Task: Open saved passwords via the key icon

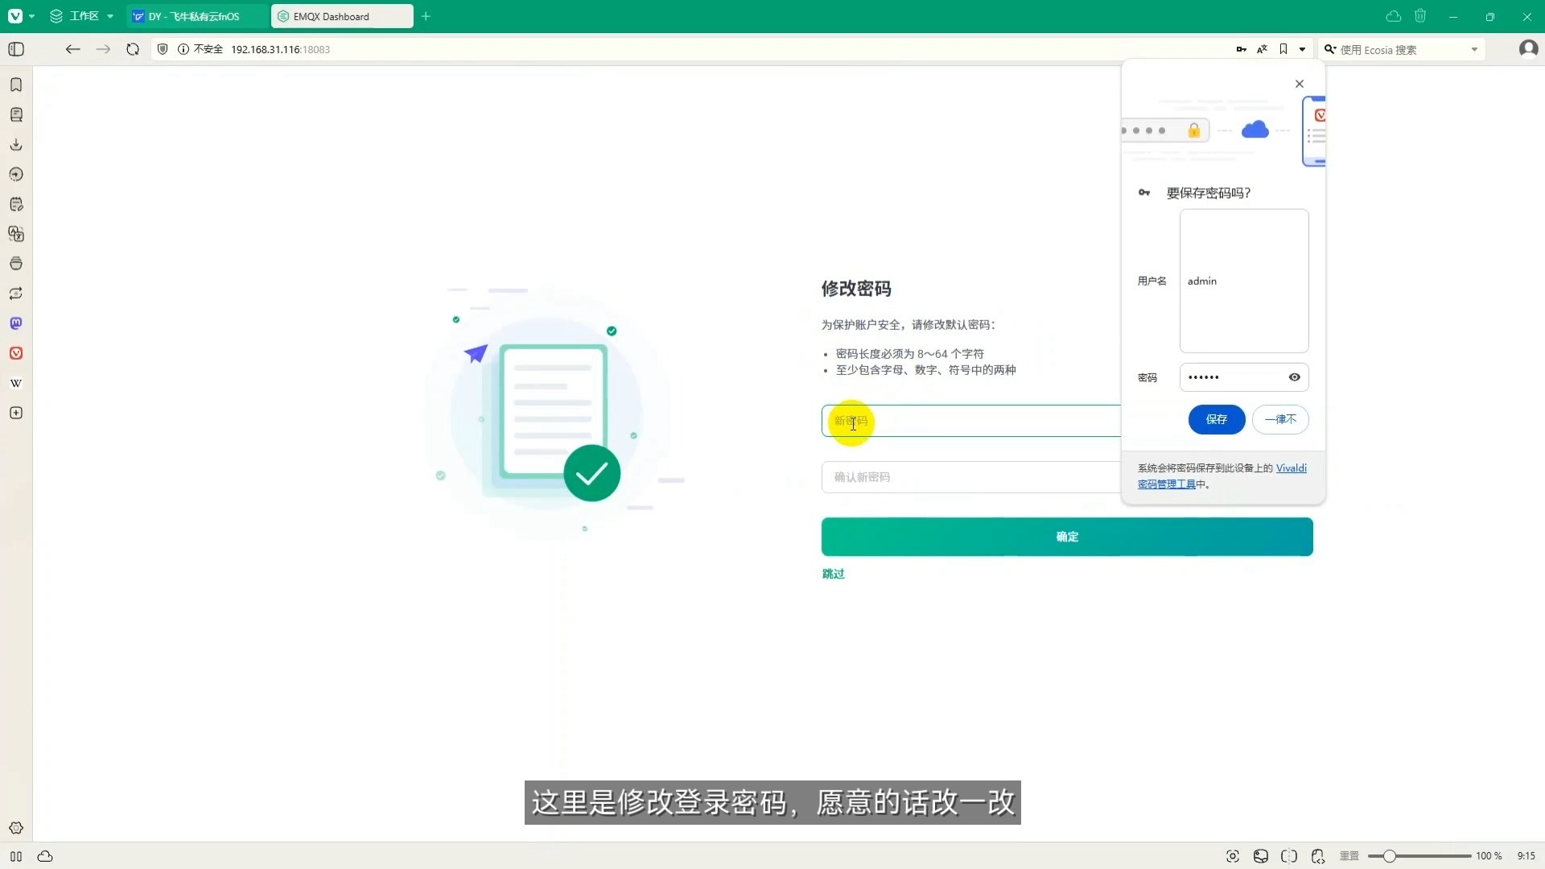Action: pyautogui.click(x=1242, y=49)
